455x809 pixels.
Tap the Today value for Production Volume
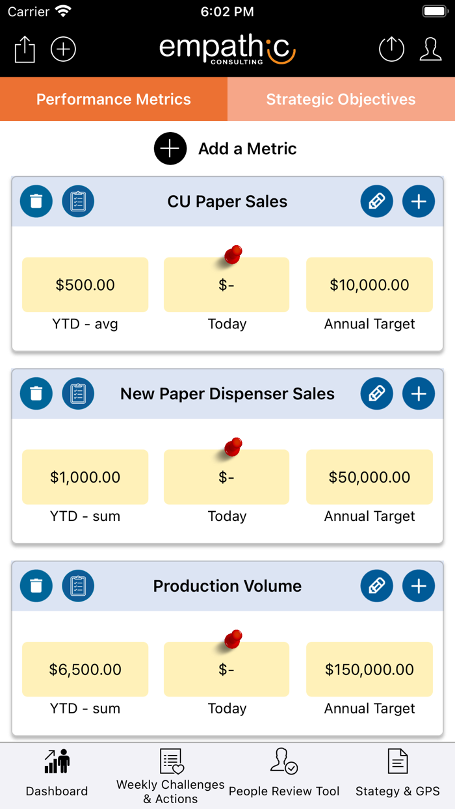(x=227, y=670)
